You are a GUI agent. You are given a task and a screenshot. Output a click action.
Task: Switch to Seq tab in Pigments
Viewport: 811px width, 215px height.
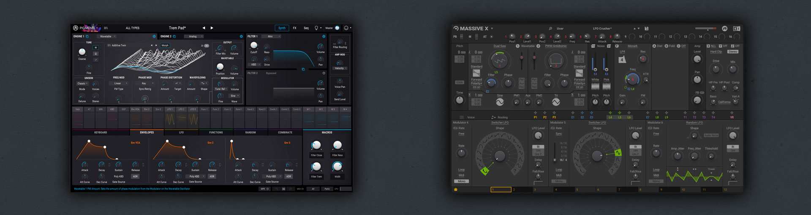coord(306,28)
